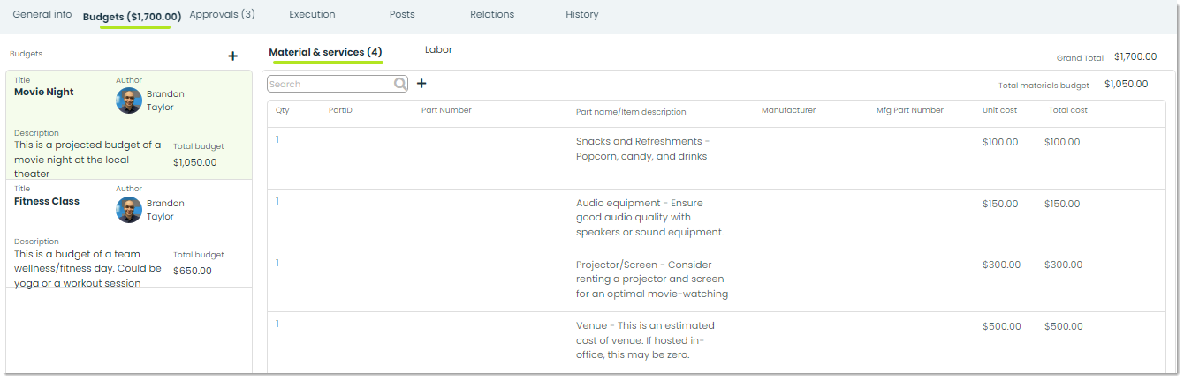
Task: View the History tab
Action: (x=582, y=14)
